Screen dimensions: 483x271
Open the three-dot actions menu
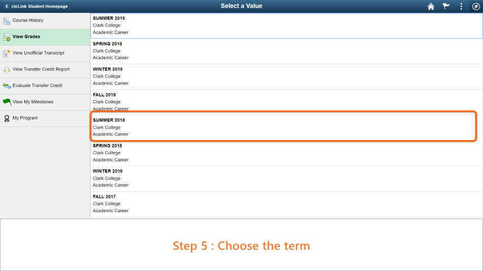click(461, 6)
